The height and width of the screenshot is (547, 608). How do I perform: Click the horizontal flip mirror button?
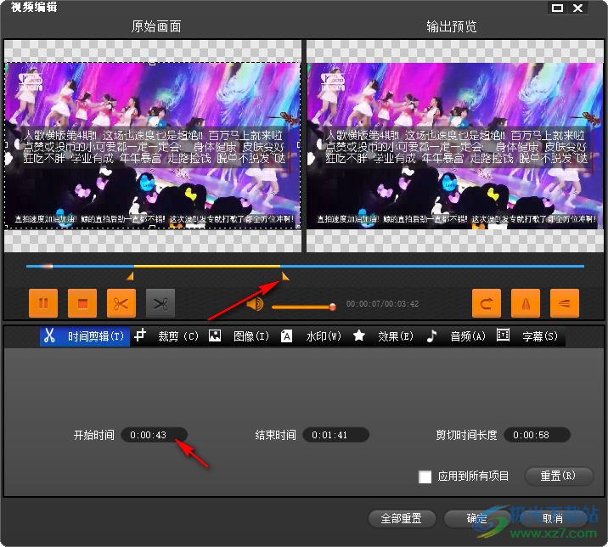pyautogui.click(x=526, y=303)
